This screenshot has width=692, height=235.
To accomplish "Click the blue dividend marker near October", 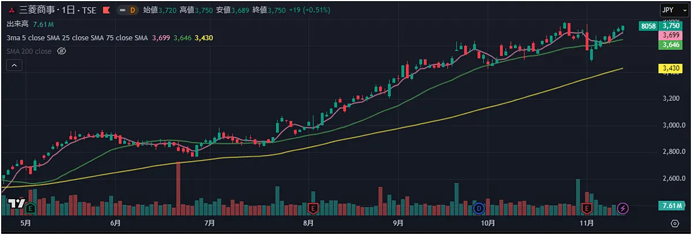I will tap(478, 207).
